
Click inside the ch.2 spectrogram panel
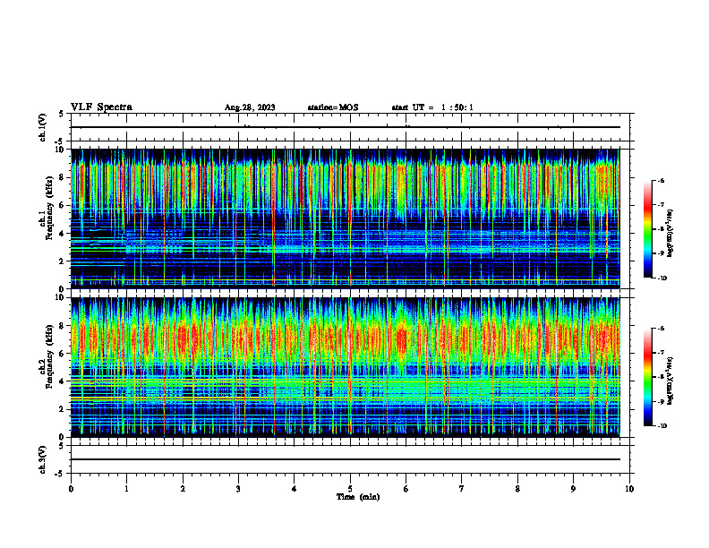[345, 367]
